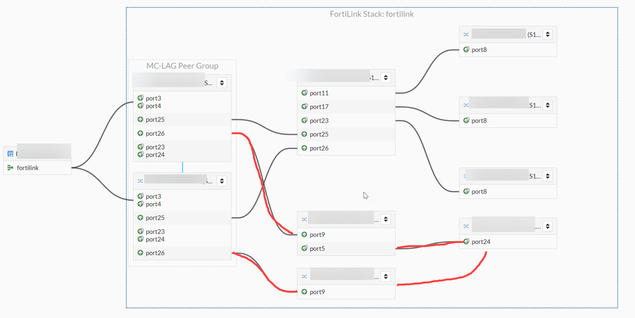Image resolution: width=635 pixels, height=318 pixels.
Task: Click the switch icon on the port24 device
Action: pos(466,226)
